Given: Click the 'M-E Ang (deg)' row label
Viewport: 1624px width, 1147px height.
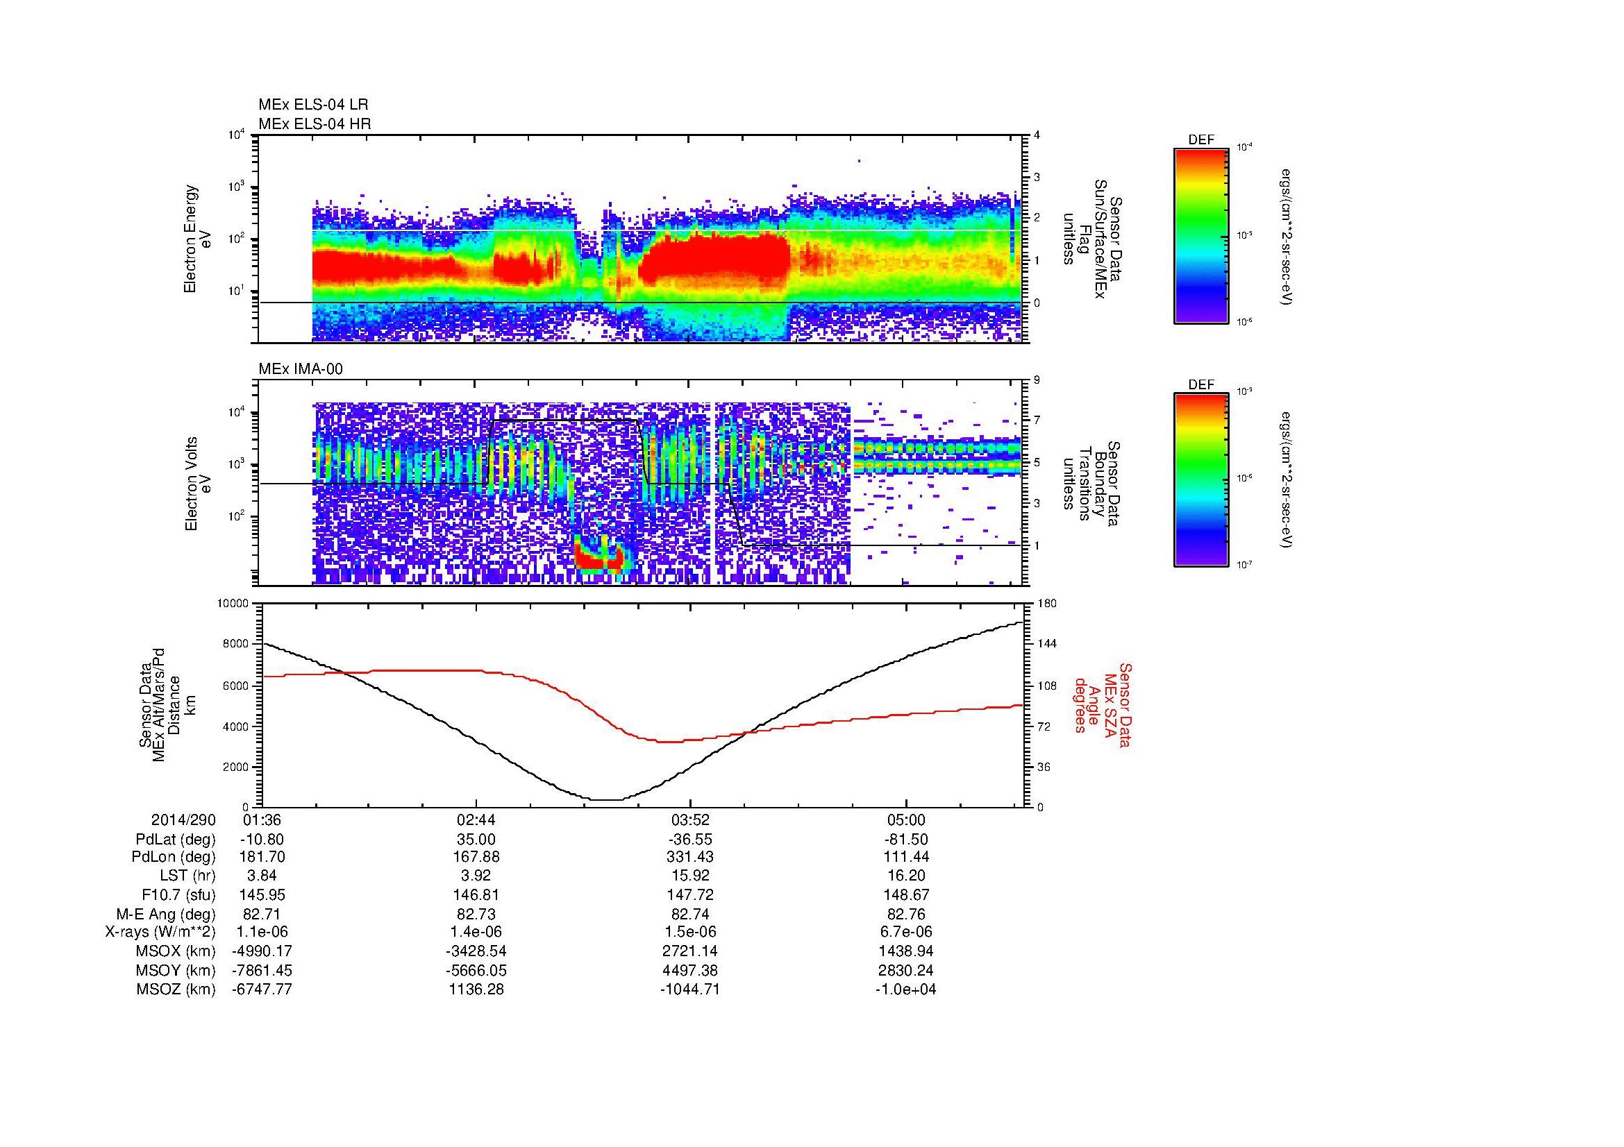Looking at the screenshot, I should pyautogui.click(x=165, y=914).
